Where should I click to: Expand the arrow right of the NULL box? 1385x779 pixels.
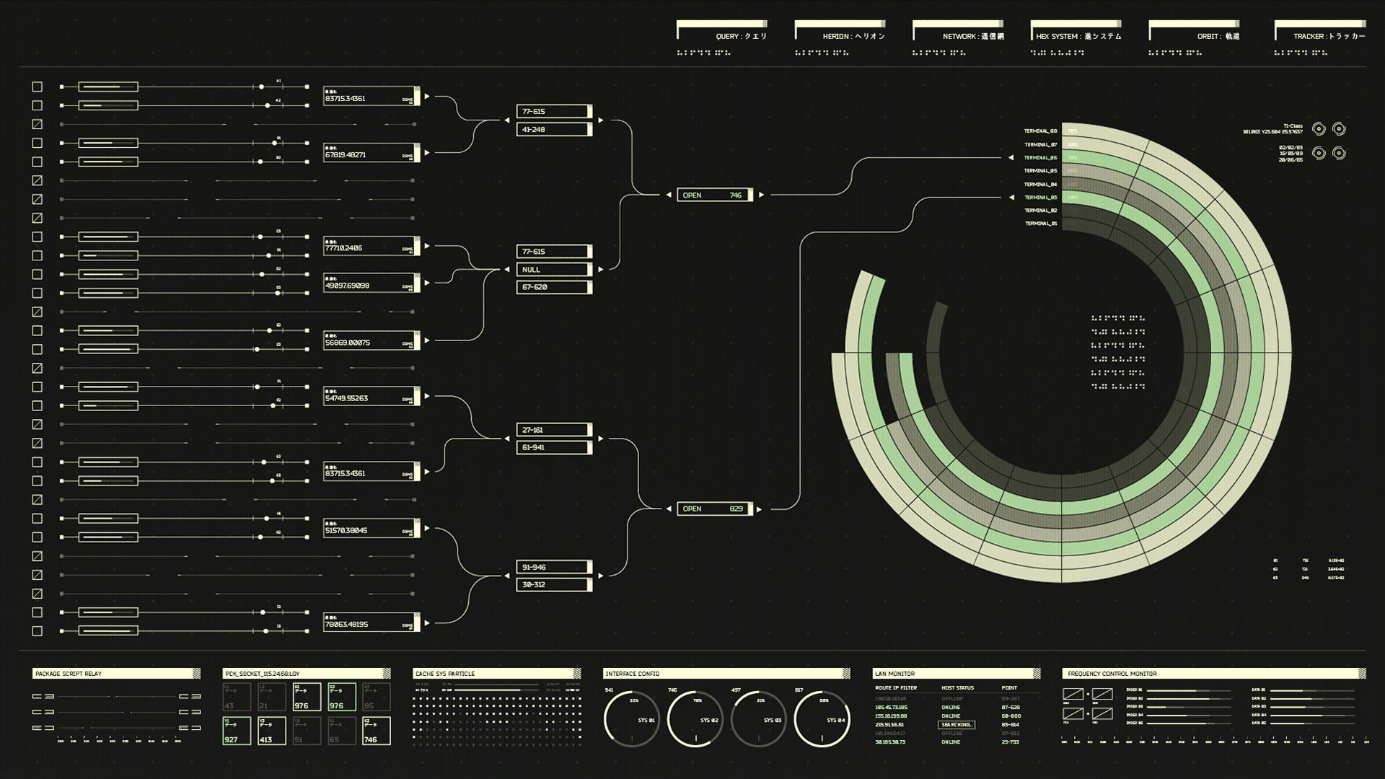[600, 269]
